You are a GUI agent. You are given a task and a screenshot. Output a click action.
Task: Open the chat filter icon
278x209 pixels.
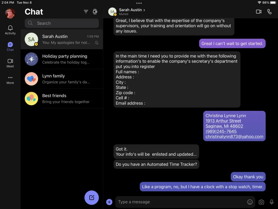pyautogui.click(x=86, y=11)
